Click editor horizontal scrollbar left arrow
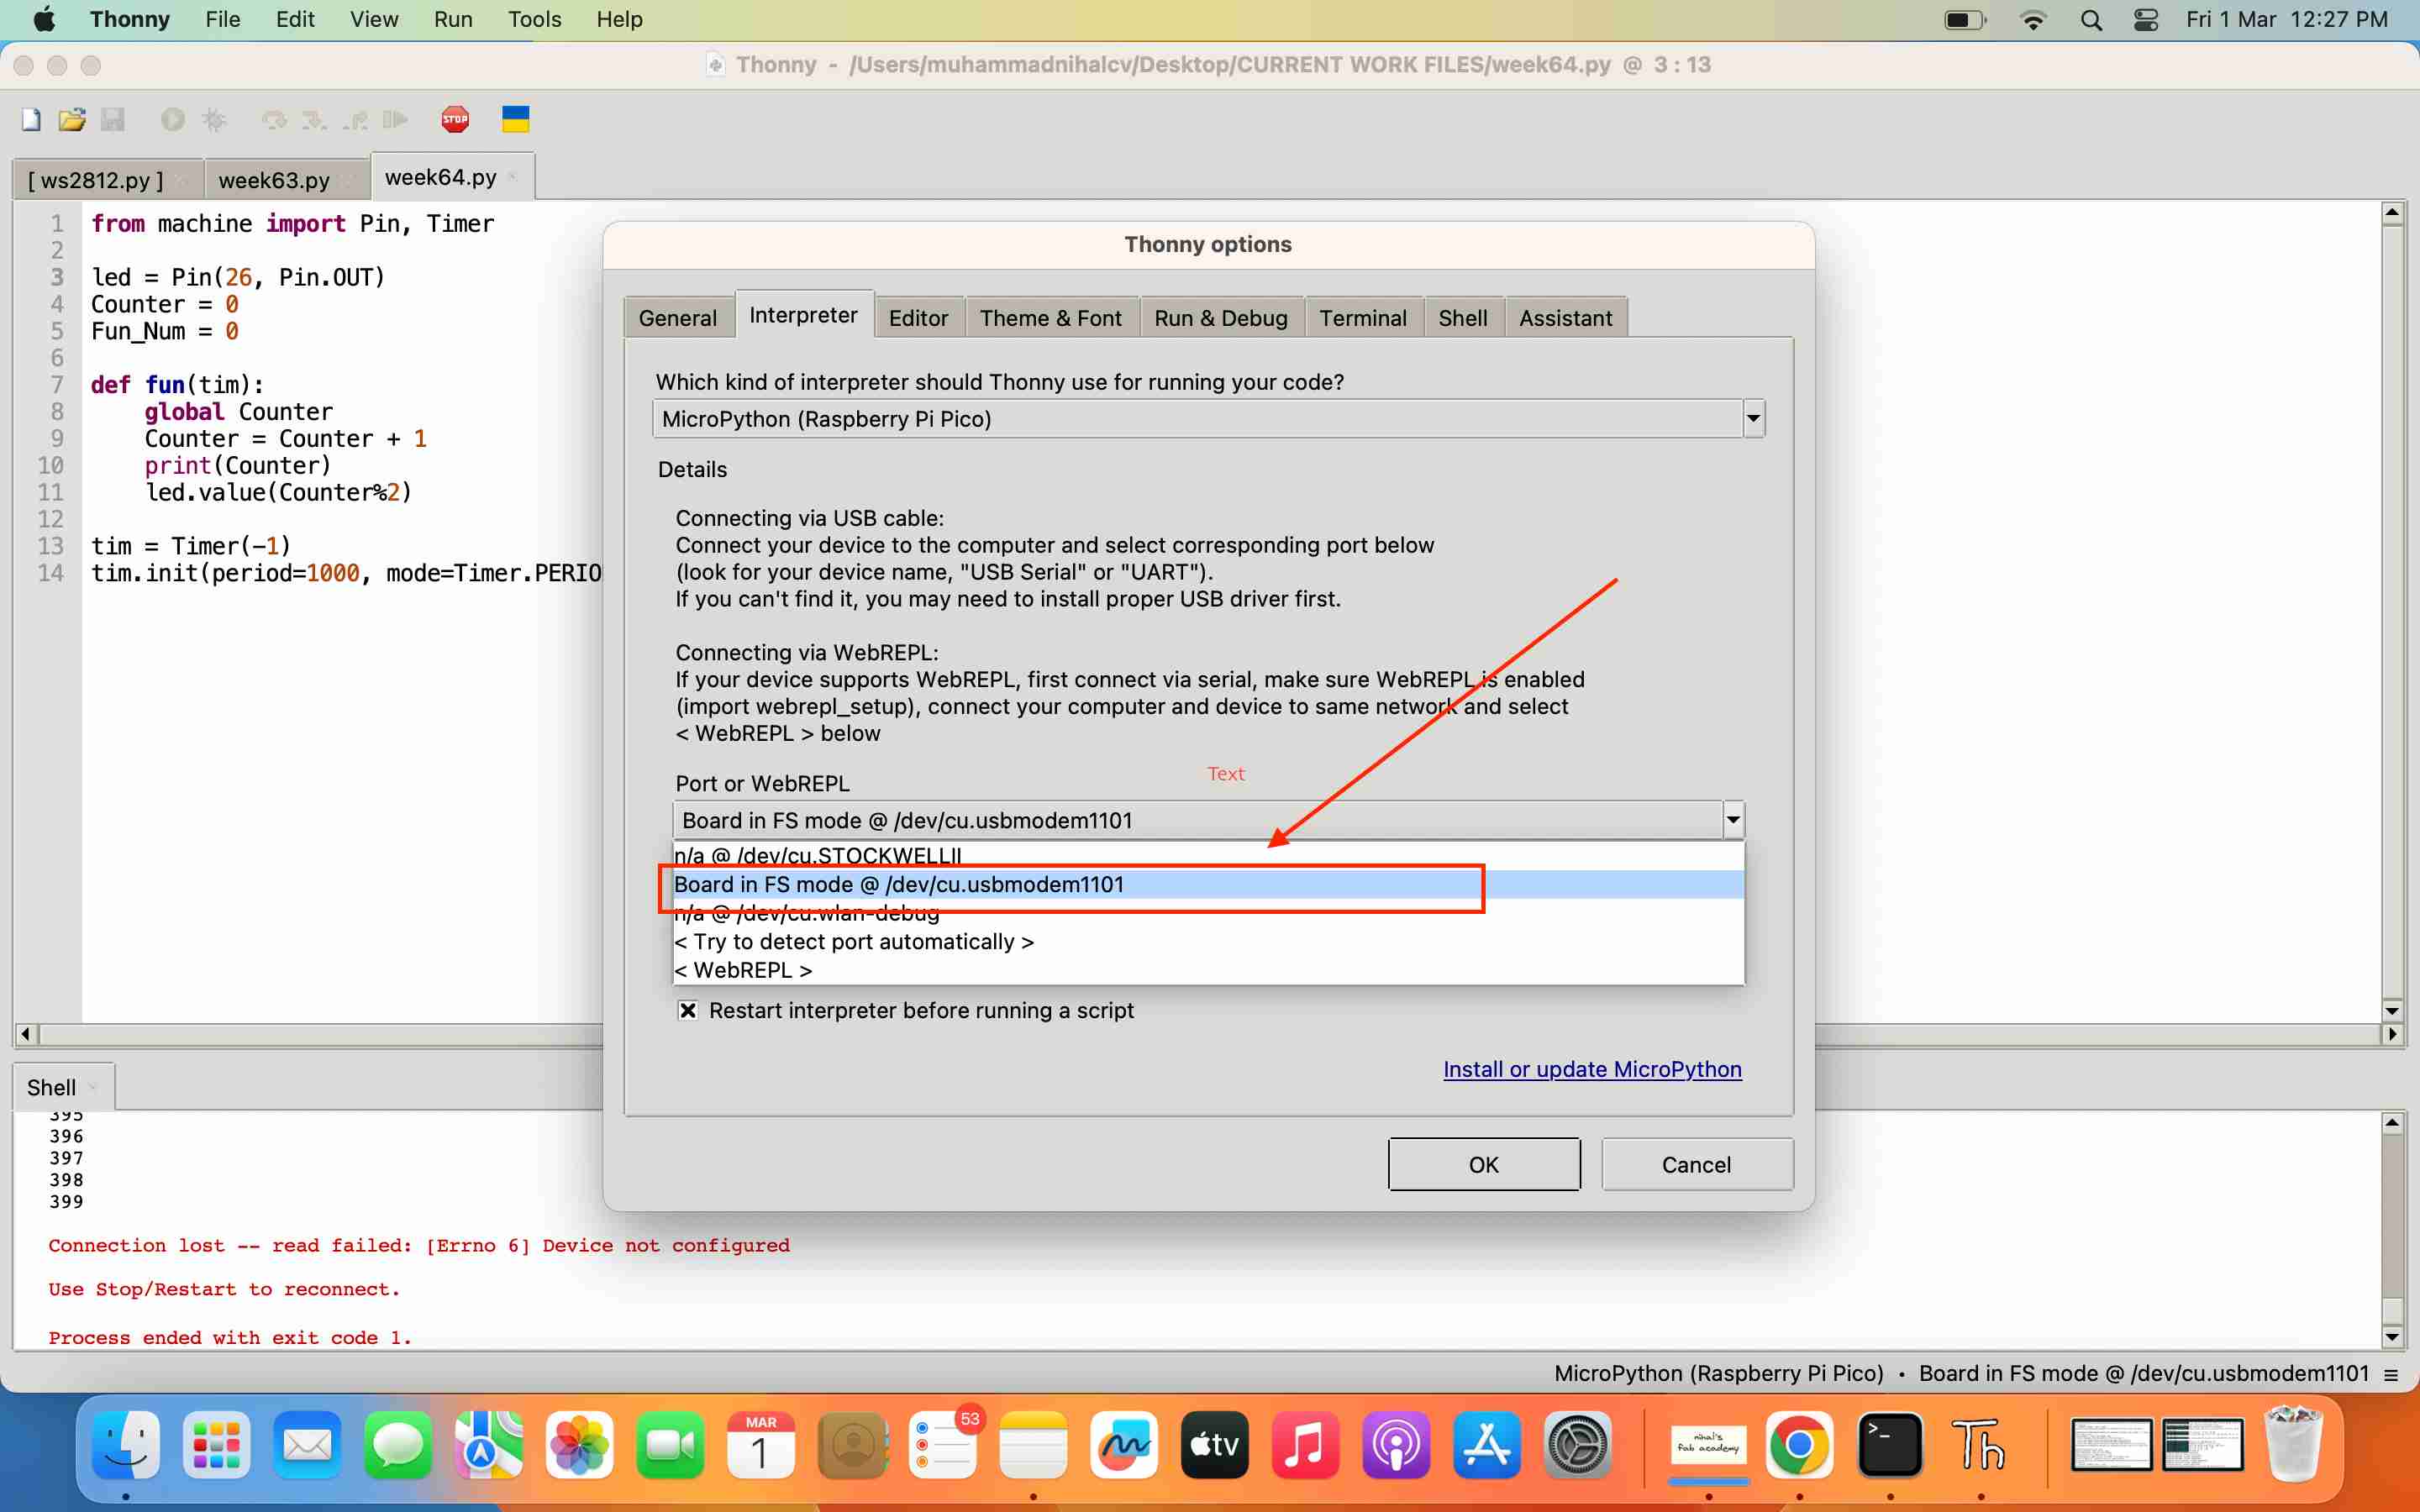 [25, 1034]
